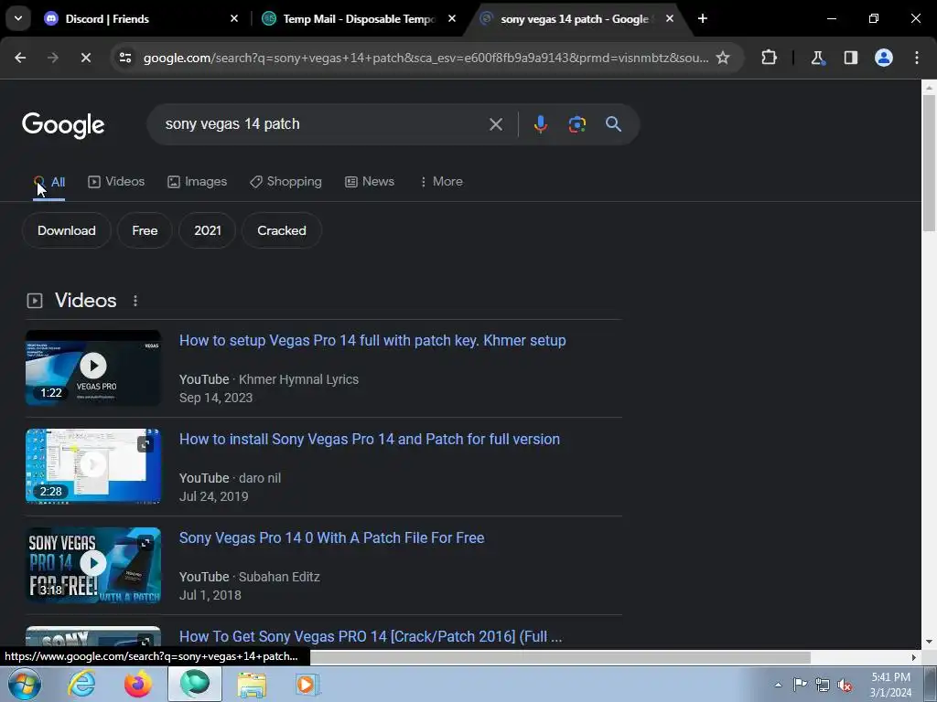This screenshot has width=937, height=702.
Task: Expand preview on the 3:18 thumbnail
Action: (145, 543)
